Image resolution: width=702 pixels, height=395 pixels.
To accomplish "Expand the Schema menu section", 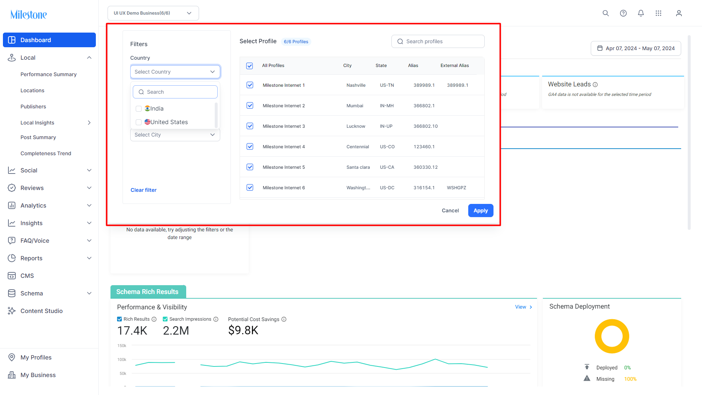I will (89, 293).
